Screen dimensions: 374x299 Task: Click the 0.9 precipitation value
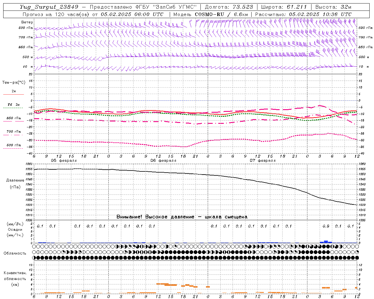pyautogui.click(x=326, y=226)
